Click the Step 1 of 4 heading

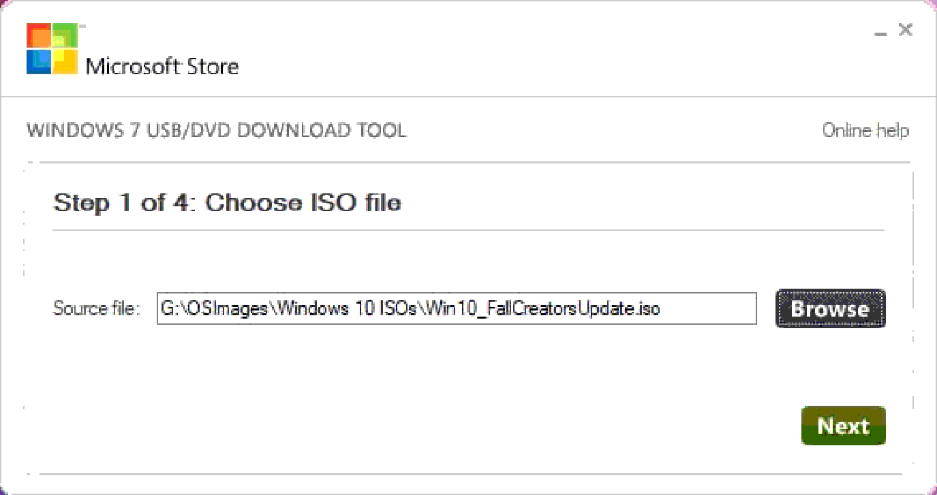pos(227,202)
